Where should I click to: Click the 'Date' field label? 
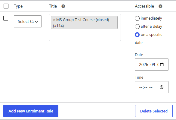[139, 55]
